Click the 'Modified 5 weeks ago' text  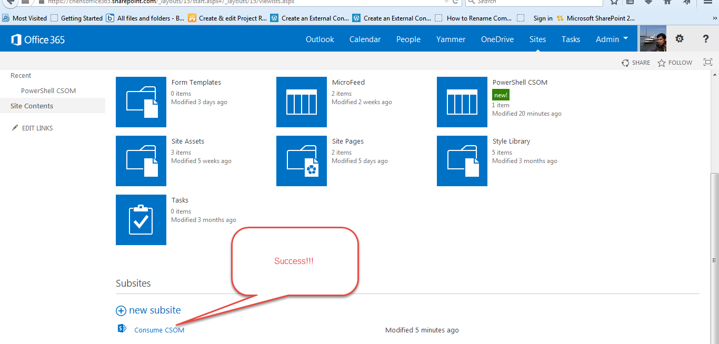[201, 161]
